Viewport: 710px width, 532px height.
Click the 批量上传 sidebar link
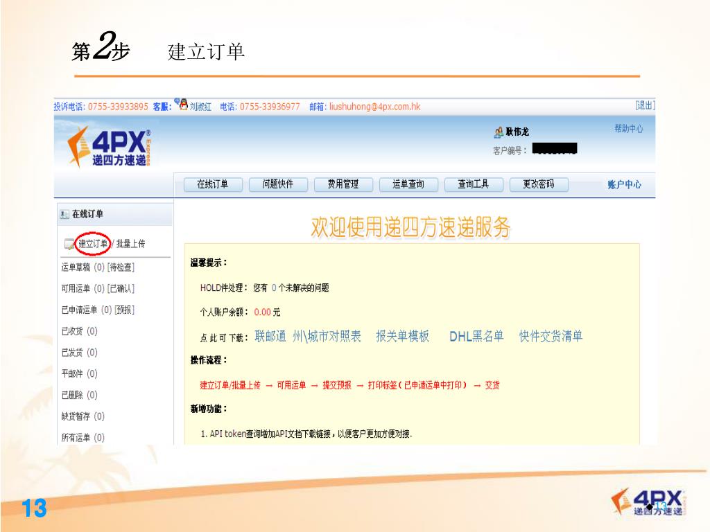pyautogui.click(x=131, y=244)
